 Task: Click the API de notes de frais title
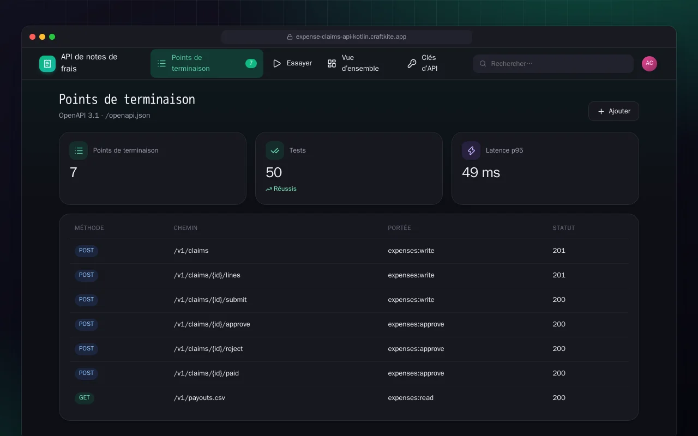(89, 63)
